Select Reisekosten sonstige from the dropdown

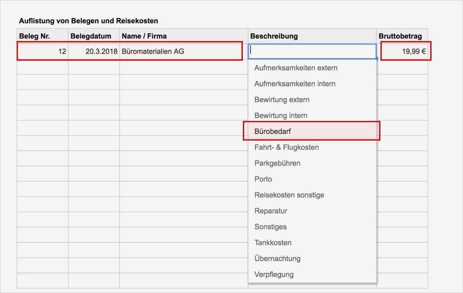pyautogui.click(x=289, y=195)
